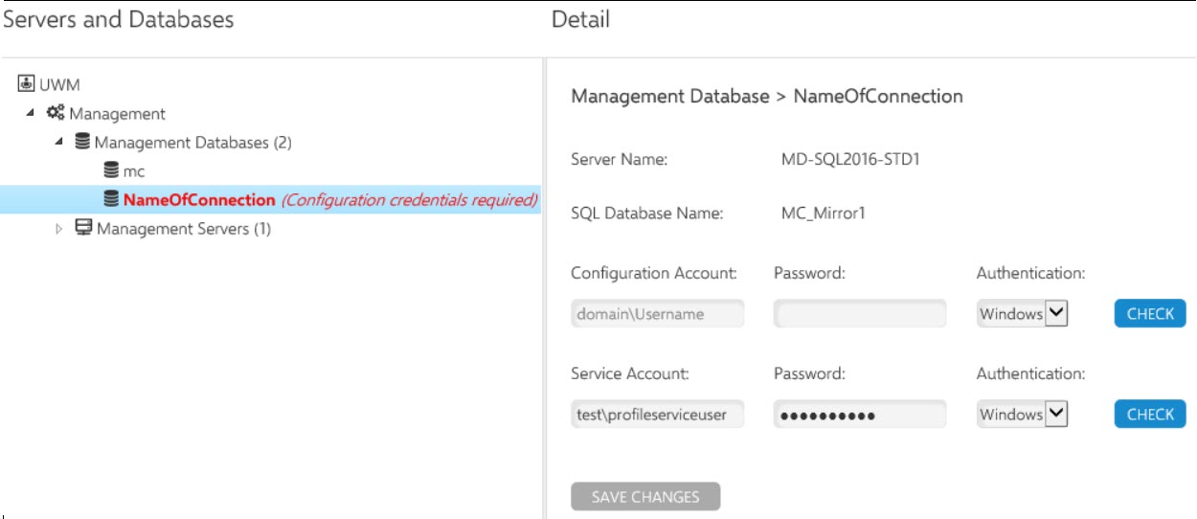
Task: Focus the Configuration Account username field
Action: 658,314
